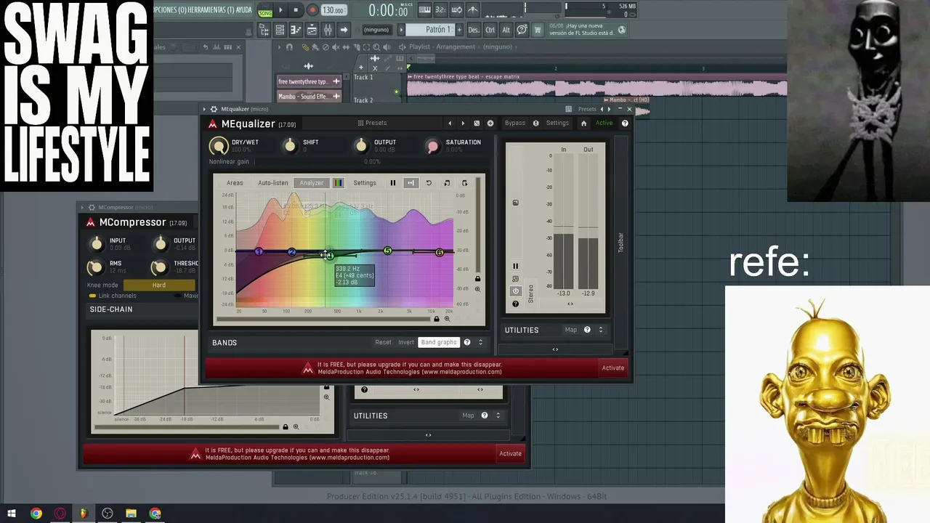930x523 pixels.
Task: Adjust the SATURATION knob in MEqualizer
Action: tap(433, 146)
